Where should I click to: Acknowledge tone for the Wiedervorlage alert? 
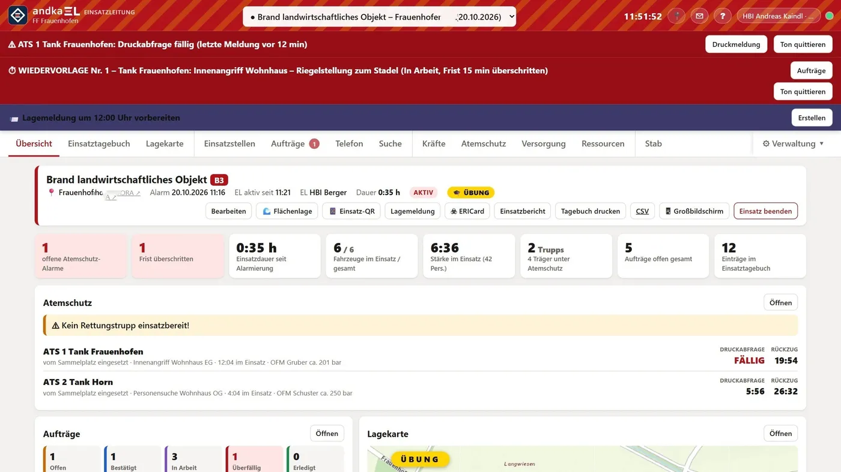pos(803,92)
